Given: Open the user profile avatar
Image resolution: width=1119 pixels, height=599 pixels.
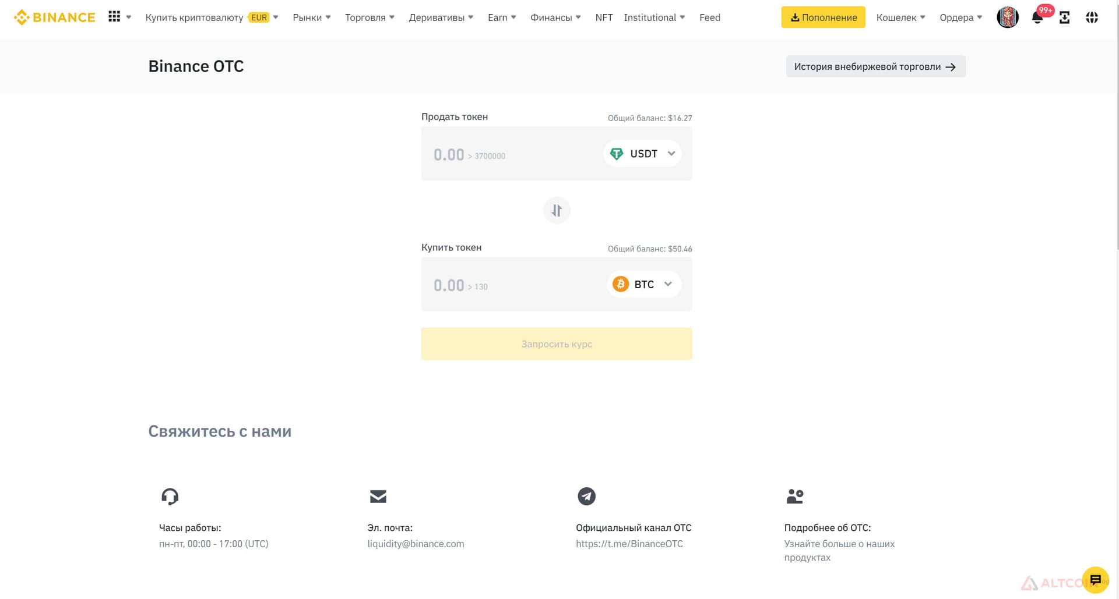Looking at the screenshot, I should [x=1008, y=17].
